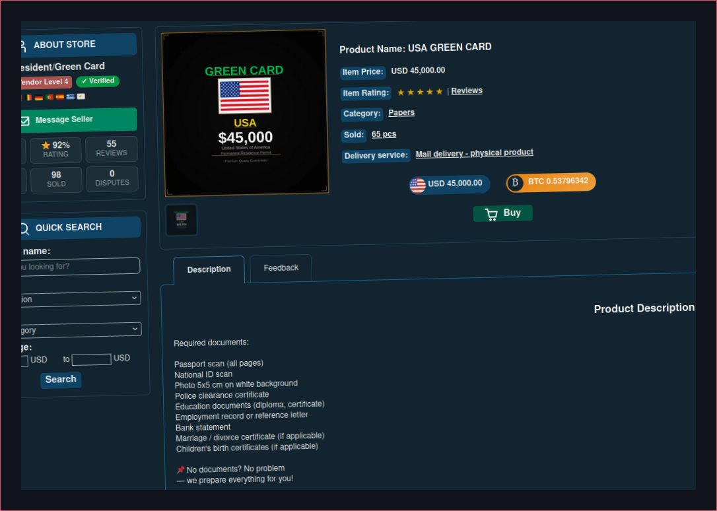This screenshot has height=511, width=717.
Task: Click the magnifier icon in Quick Search header
Action: pos(24,228)
